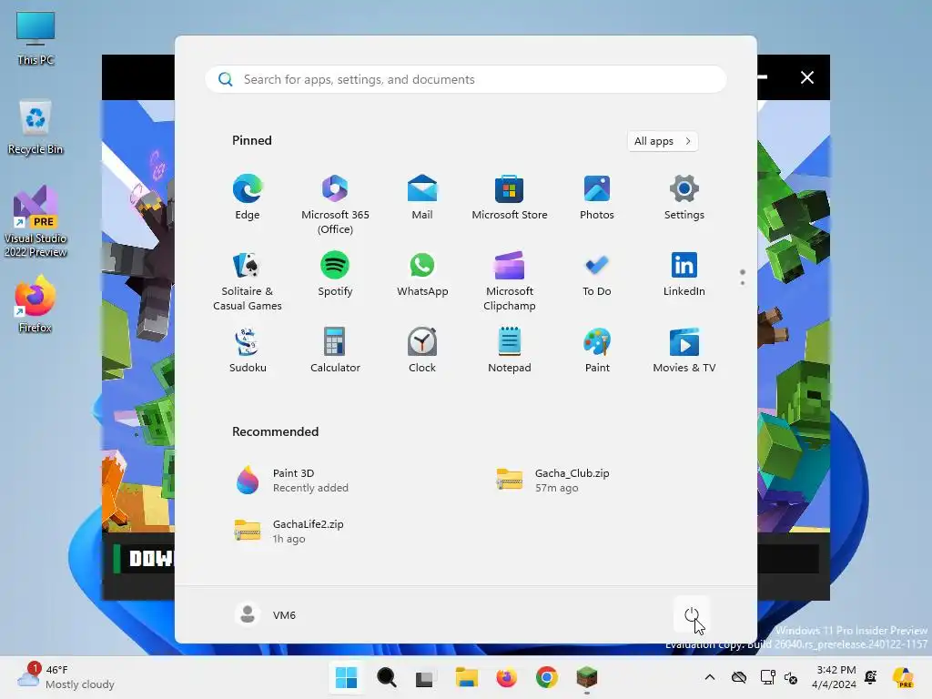932x699 pixels.
Task: Open the VM6 user account menu
Action: click(x=266, y=614)
